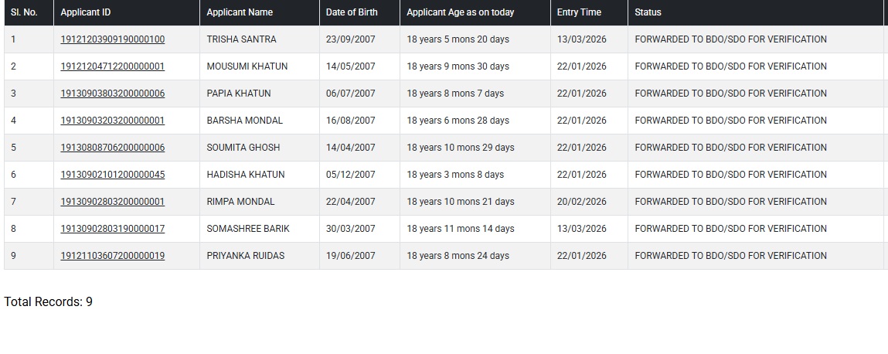Select the TRISHA SANTRA name cell
Screen dimensions: 888x354
point(241,39)
